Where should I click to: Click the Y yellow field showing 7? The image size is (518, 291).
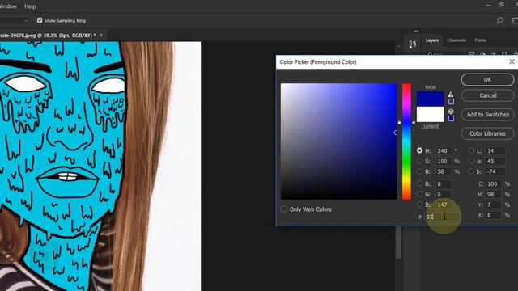click(494, 205)
